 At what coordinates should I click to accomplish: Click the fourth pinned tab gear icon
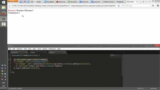click(x=32, y=2)
